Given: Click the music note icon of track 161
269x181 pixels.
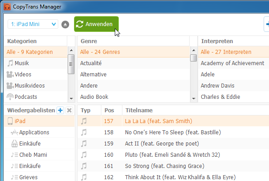Looking at the screenshot, I should click(x=84, y=166).
